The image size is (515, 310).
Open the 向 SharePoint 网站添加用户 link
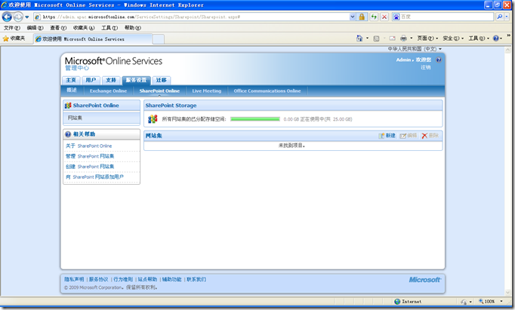click(94, 176)
